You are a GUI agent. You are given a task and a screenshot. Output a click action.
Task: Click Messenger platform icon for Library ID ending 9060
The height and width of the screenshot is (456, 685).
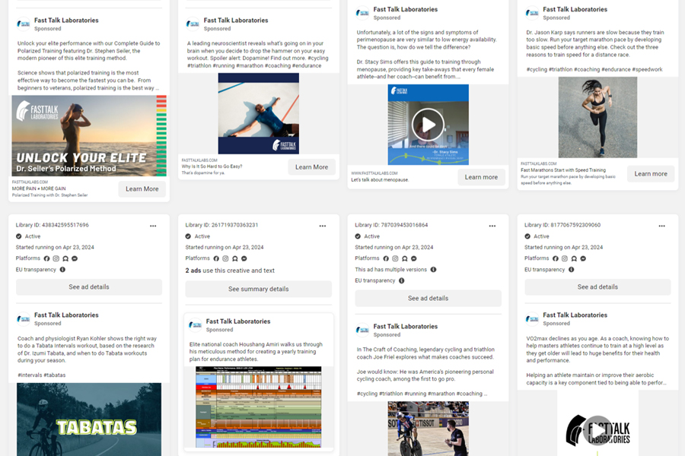click(583, 258)
